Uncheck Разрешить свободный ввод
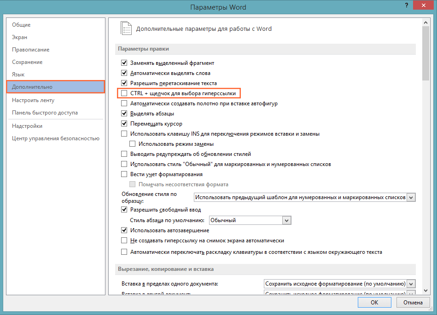The image size is (437, 315). pos(124,210)
